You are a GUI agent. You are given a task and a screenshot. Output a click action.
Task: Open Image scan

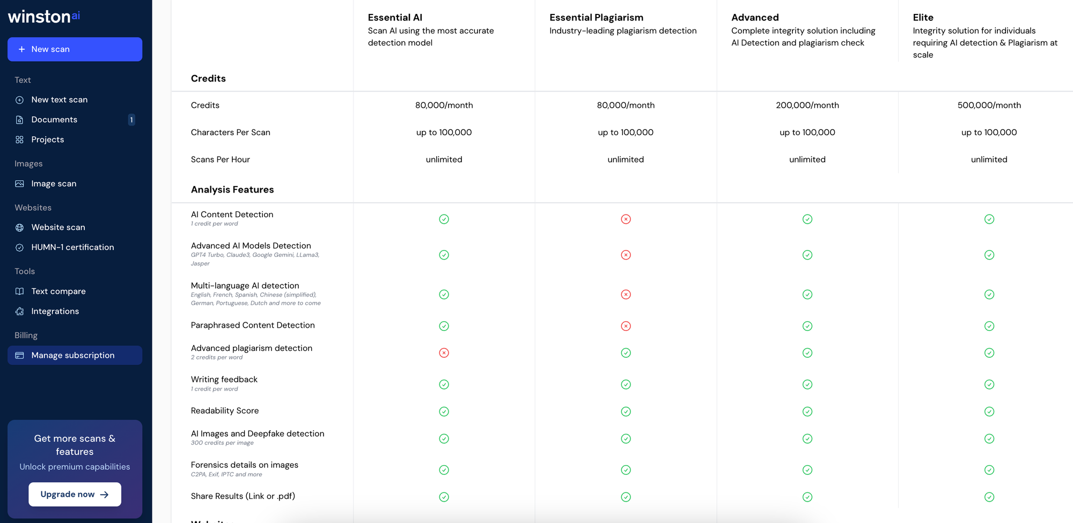[75, 183]
